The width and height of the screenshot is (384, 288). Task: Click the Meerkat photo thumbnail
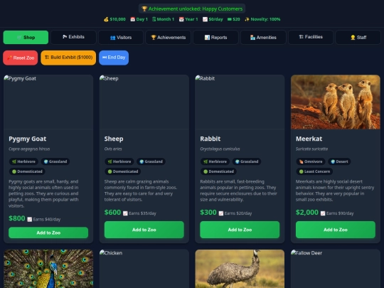336,102
